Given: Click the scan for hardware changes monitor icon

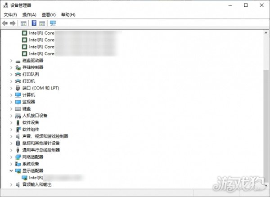Looking at the screenshot, I should (53, 23).
